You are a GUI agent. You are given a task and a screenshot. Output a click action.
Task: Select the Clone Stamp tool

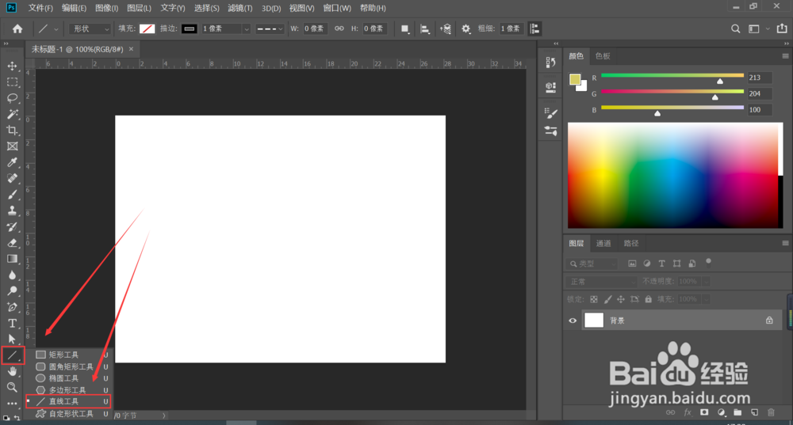click(x=12, y=211)
